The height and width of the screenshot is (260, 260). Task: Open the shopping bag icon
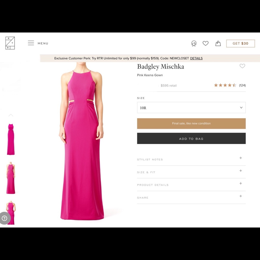[x=218, y=43]
